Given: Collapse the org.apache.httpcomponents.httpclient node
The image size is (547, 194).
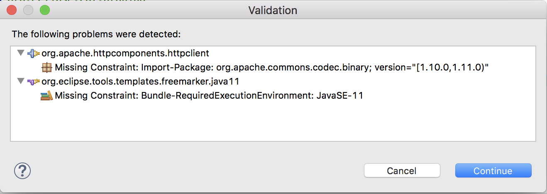Looking at the screenshot, I should [21, 53].
